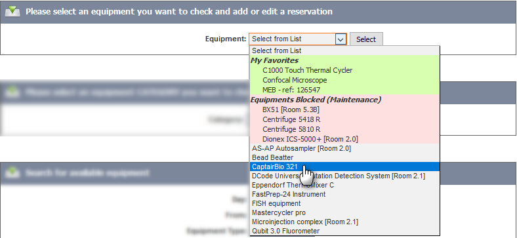The height and width of the screenshot is (238, 517).
Task: Select Qubit 3.0 Fluorometer
Action: click(344, 231)
